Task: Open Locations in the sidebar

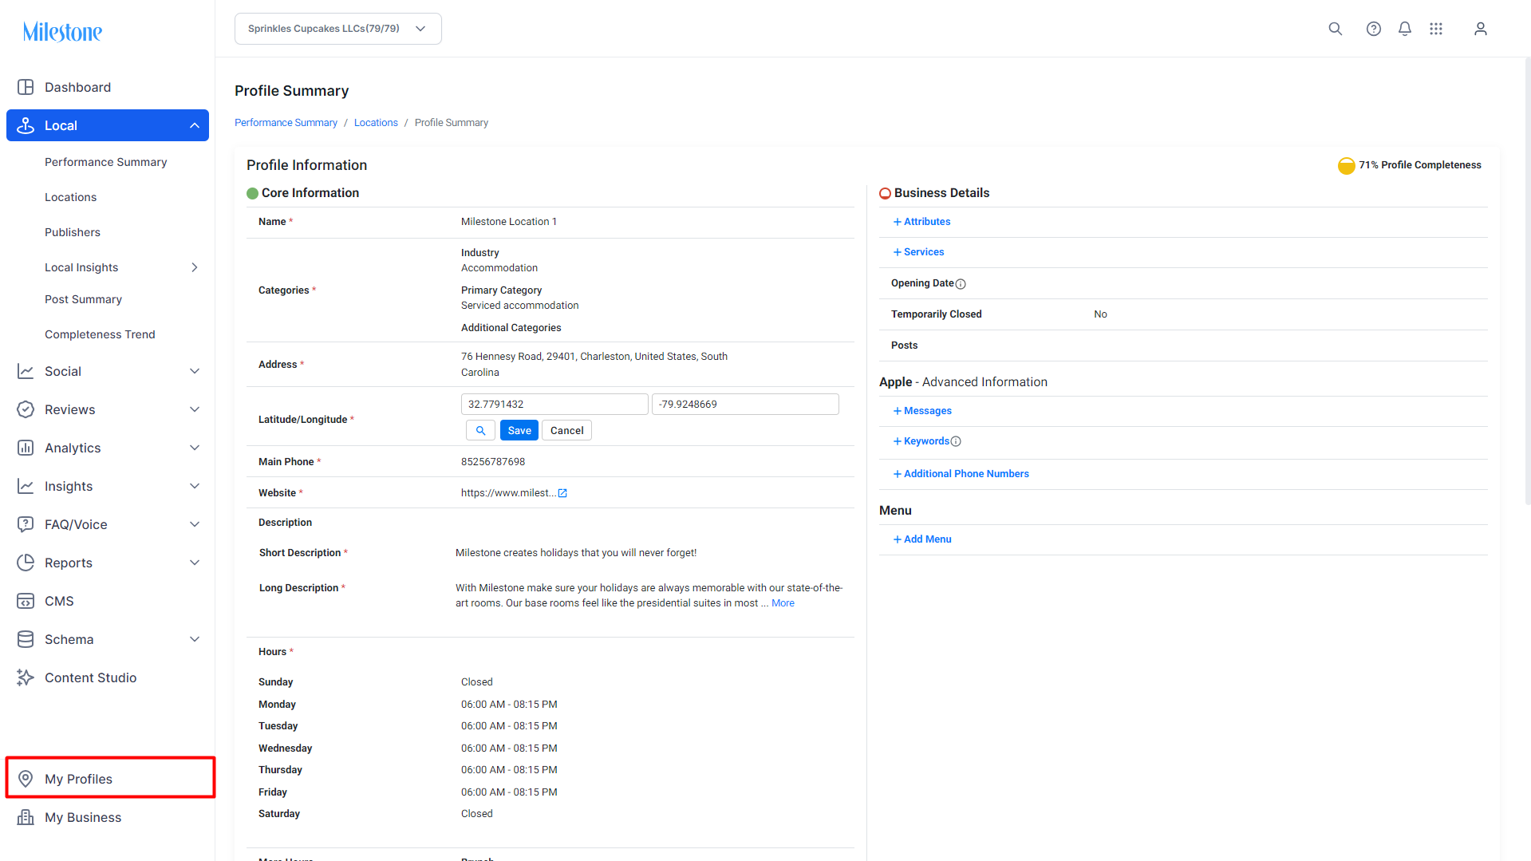Action: click(70, 197)
